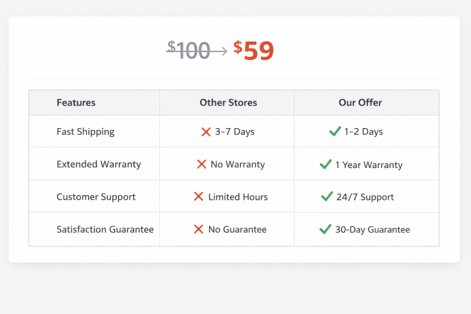
Task: Click the green checkmark beside 1-2 Days
Action: [x=335, y=131]
